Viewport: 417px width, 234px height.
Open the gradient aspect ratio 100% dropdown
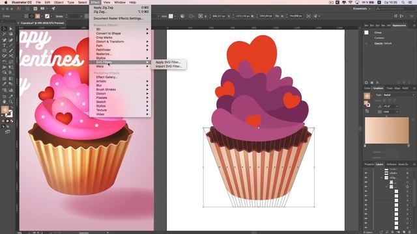[397, 112]
